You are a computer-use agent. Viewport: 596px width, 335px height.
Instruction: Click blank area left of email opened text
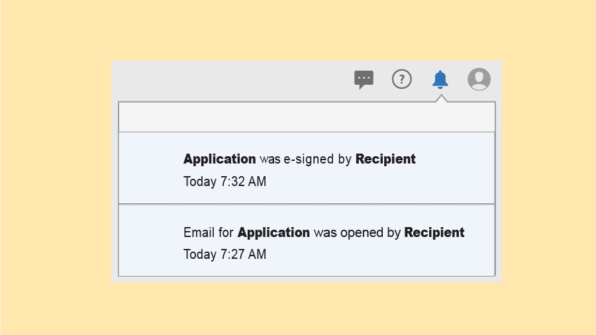[x=150, y=241]
